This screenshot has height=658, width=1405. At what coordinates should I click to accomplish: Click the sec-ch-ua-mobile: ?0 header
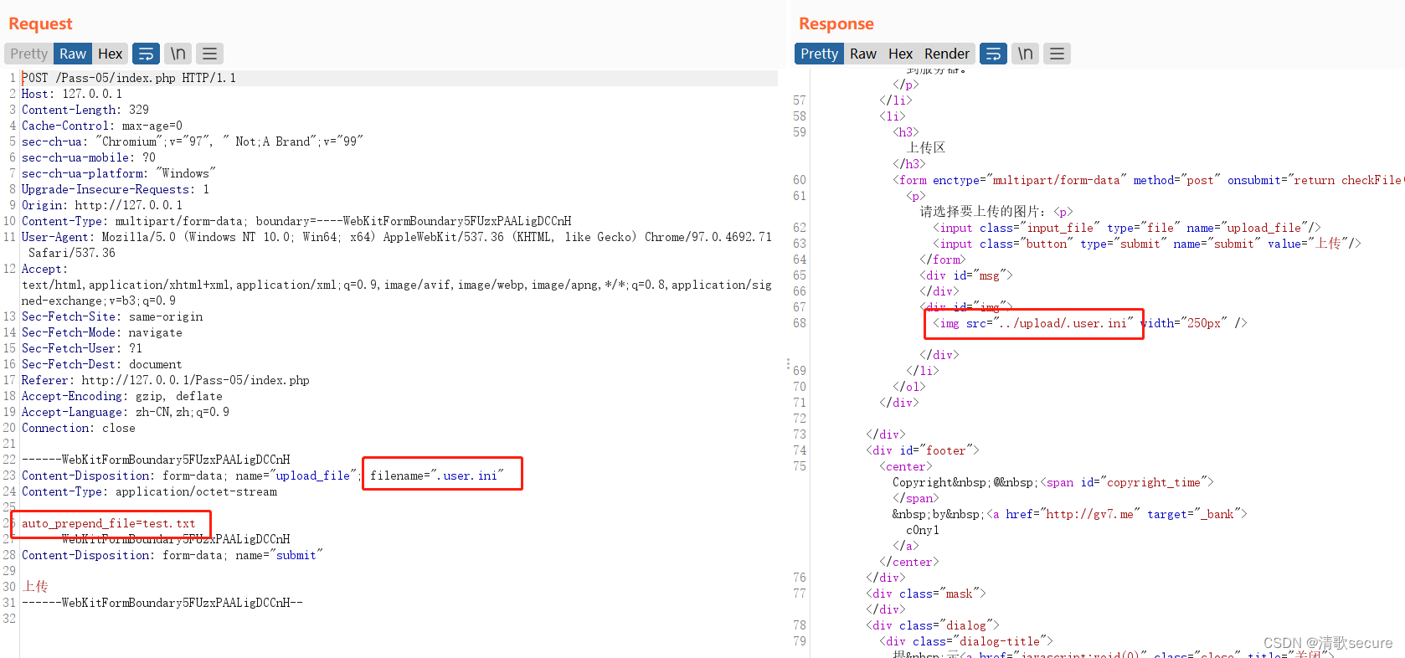point(89,157)
